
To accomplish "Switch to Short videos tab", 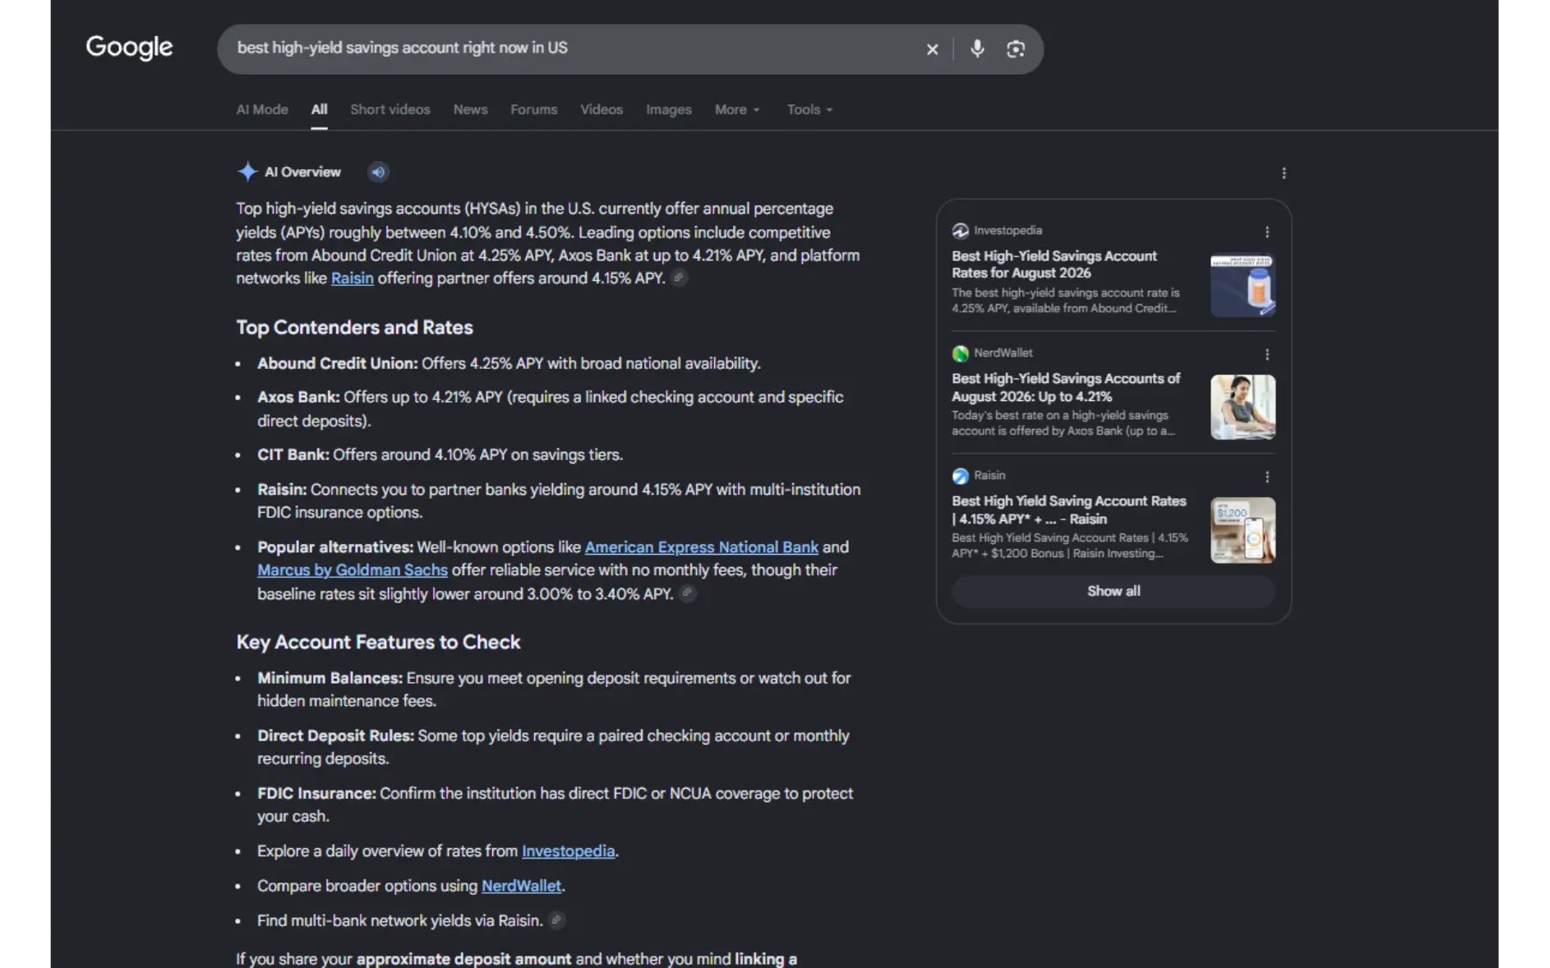I will point(390,109).
